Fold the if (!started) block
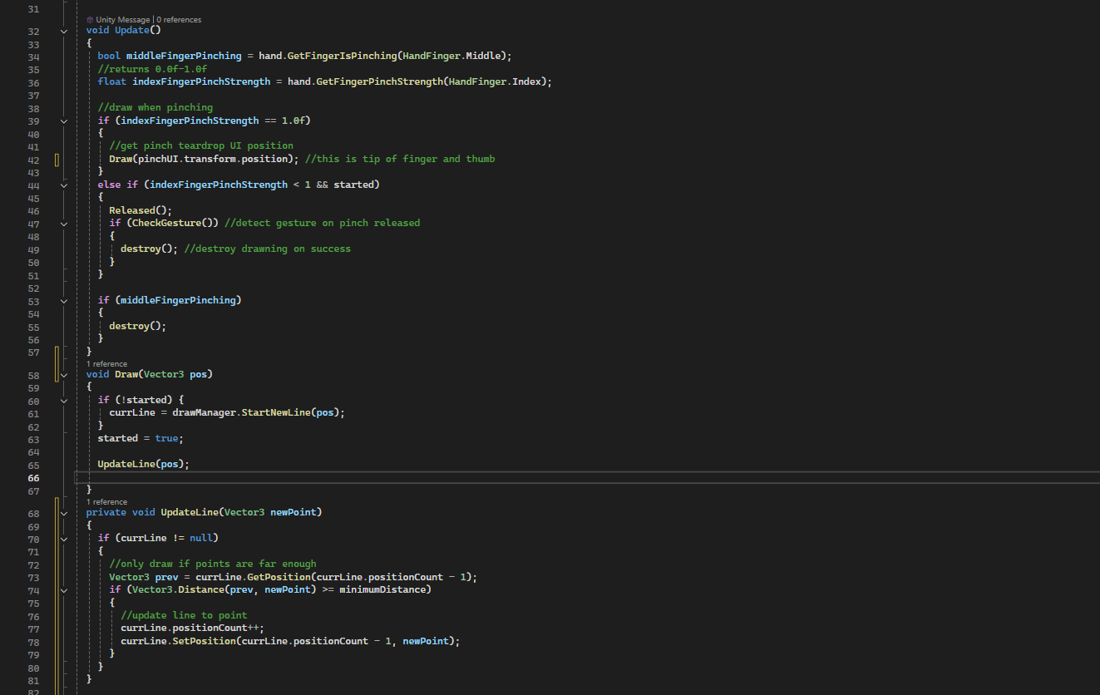 (x=64, y=401)
